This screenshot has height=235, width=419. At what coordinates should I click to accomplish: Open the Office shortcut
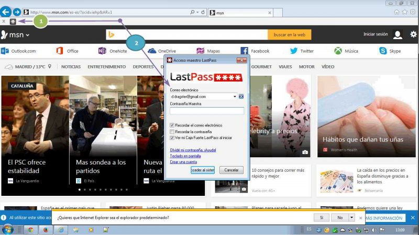click(x=68, y=51)
